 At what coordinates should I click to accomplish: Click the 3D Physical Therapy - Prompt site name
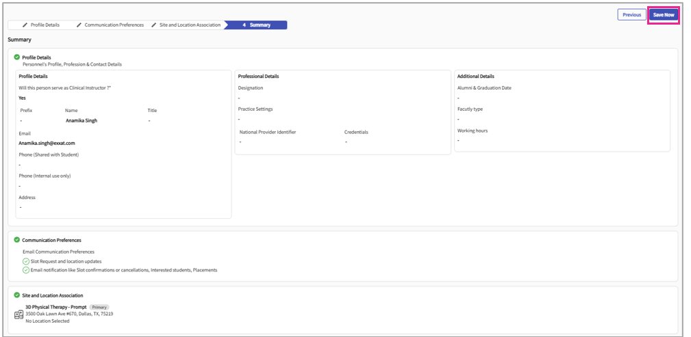[55, 308]
